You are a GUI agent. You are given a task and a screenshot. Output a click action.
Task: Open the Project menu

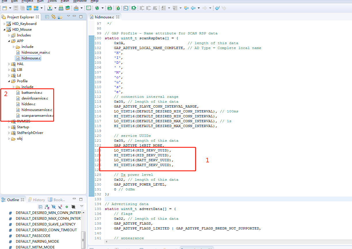pyautogui.click(x=27, y=1)
